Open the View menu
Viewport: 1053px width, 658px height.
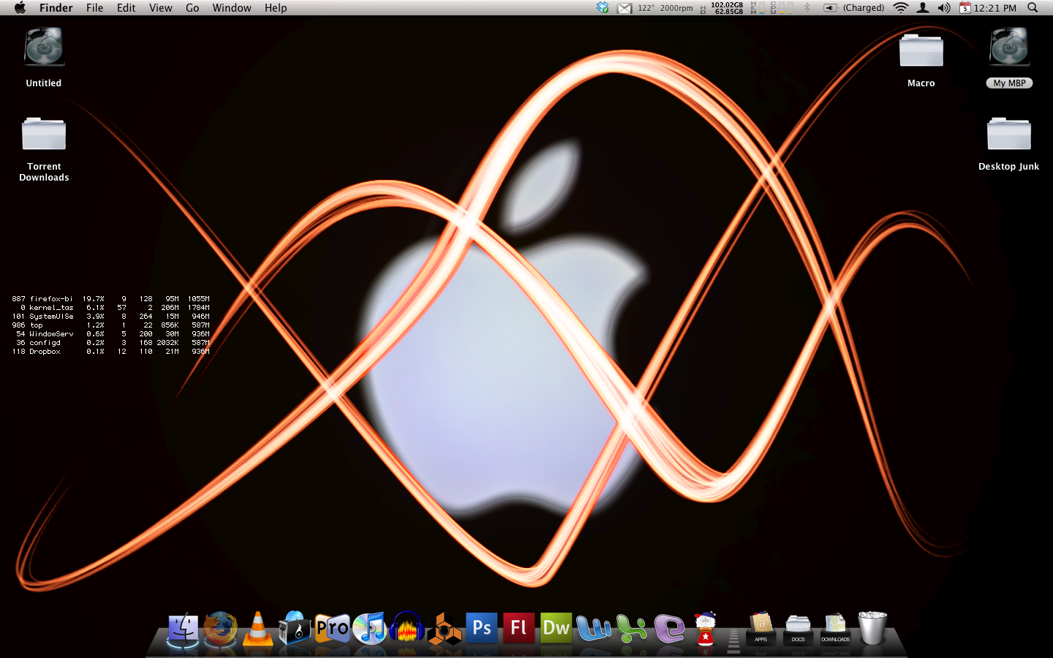pos(161,8)
